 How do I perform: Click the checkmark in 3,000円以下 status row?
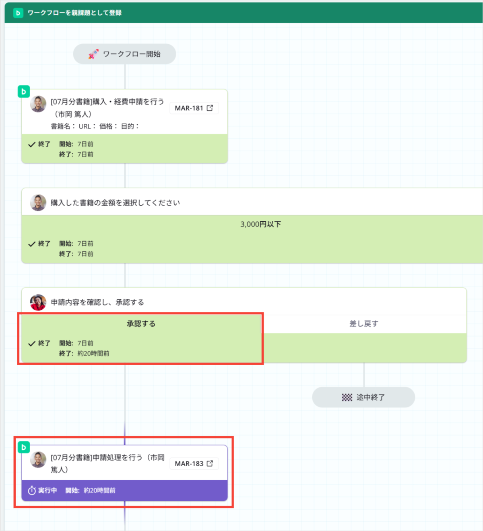[32, 244]
